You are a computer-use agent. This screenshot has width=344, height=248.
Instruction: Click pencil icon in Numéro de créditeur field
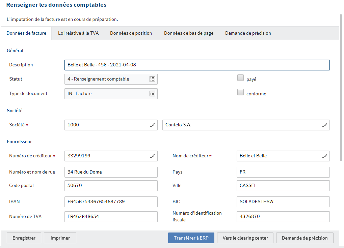153,156
